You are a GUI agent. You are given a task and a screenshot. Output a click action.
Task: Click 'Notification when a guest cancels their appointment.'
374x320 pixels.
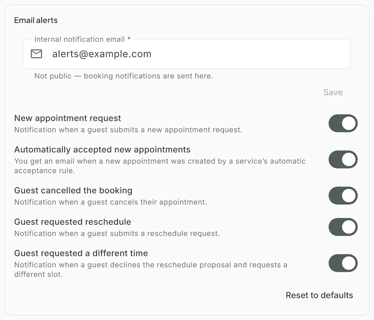coord(110,202)
